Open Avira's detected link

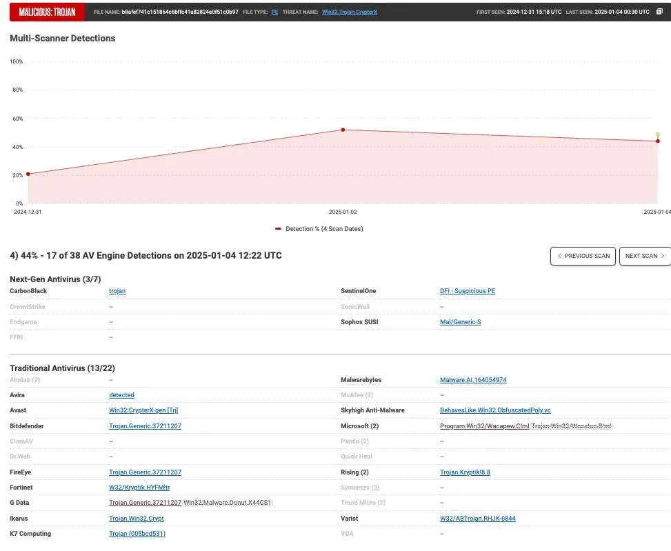pos(121,394)
